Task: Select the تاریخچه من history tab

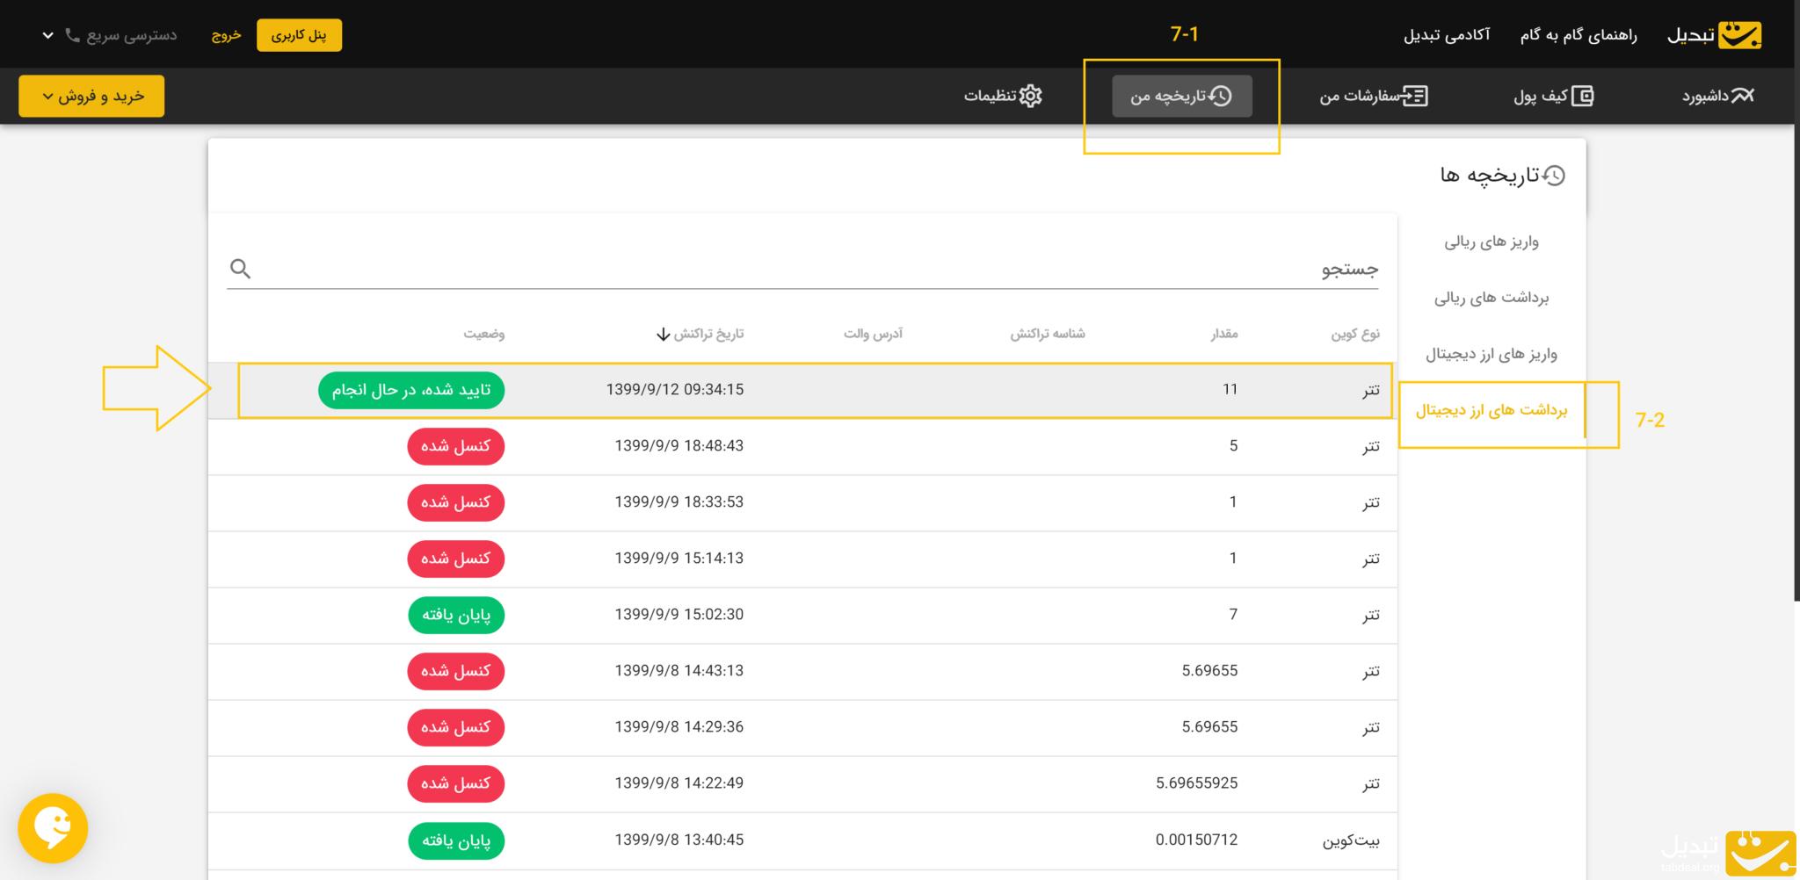Action: pyautogui.click(x=1181, y=96)
